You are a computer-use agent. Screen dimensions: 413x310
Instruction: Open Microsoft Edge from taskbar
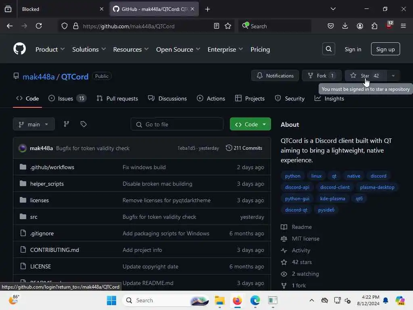[255, 300]
